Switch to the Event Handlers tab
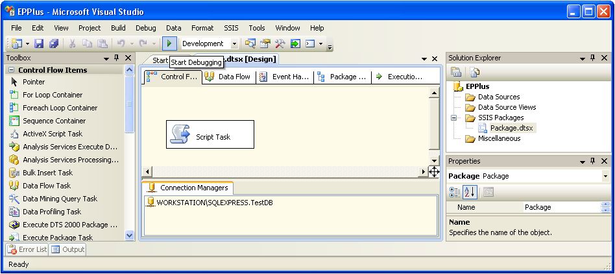615x274 pixels. (x=285, y=77)
